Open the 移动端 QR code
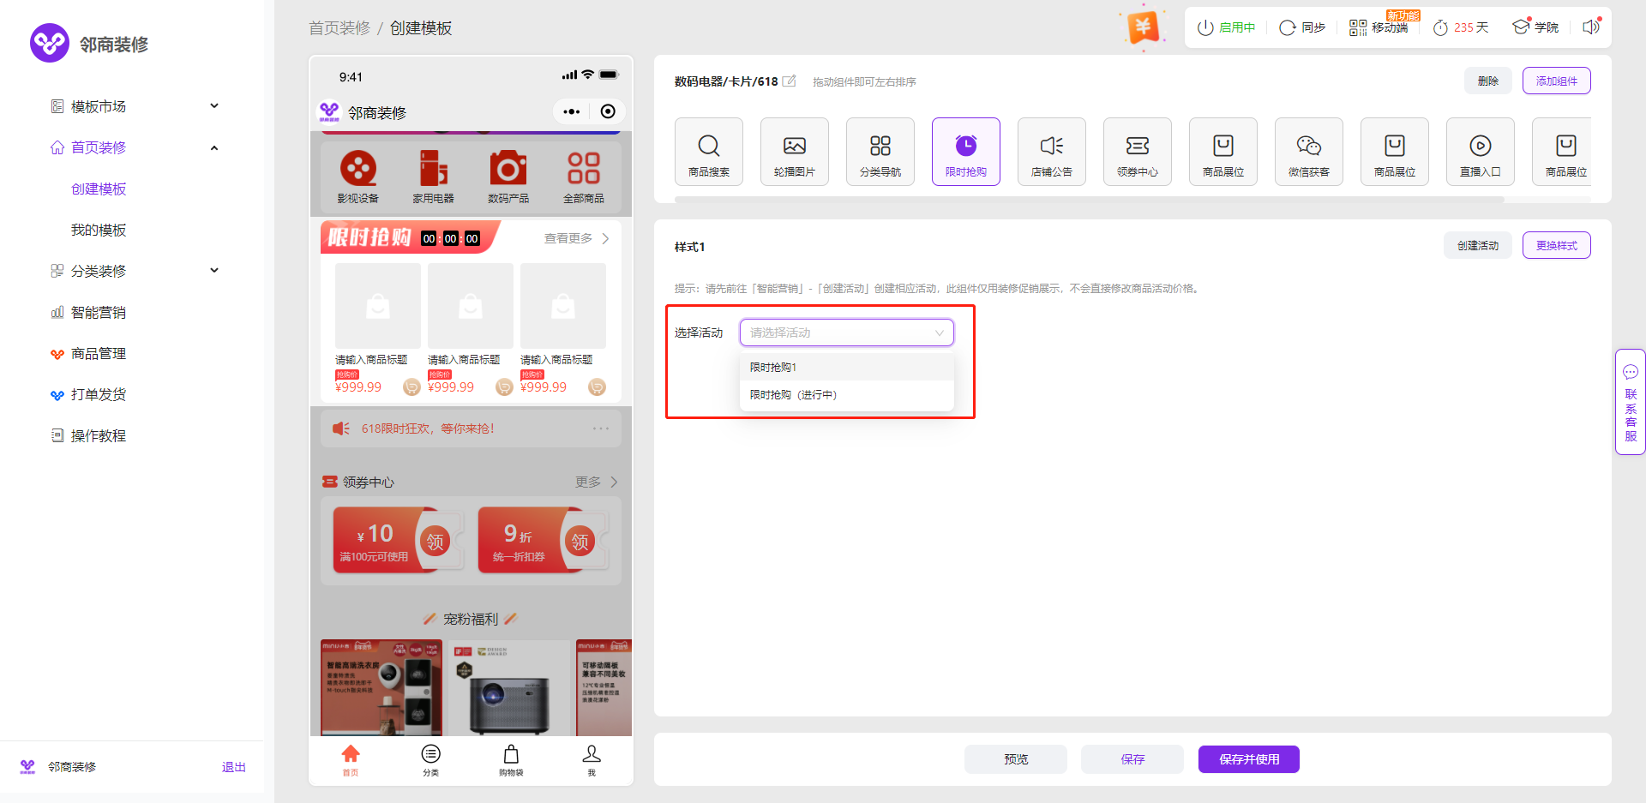Image resolution: width=1646 pixels, height=803 pixels. tap(1379, 27)
